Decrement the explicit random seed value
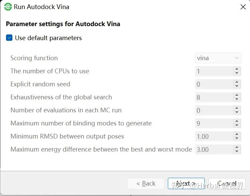250x196 pixels. click(237, 86)
